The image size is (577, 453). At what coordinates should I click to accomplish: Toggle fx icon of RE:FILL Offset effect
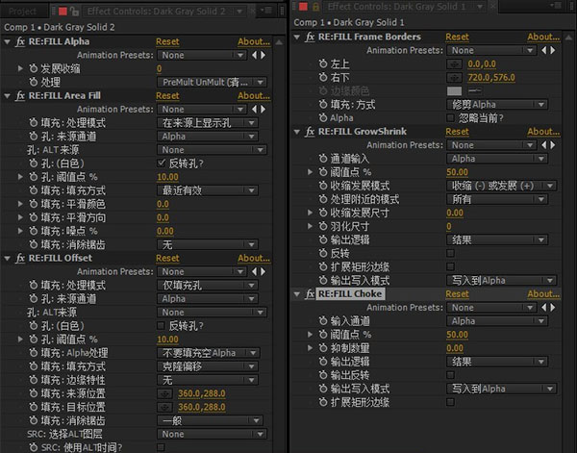pos(20,259)
